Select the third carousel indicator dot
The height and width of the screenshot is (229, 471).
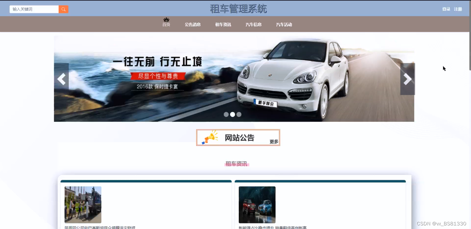pyautogui.click(x=239, y=114)
